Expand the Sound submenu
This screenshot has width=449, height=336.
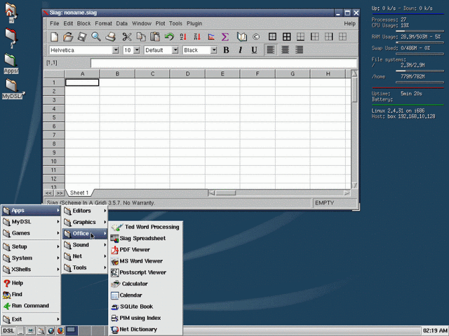(x=85, y=245)
